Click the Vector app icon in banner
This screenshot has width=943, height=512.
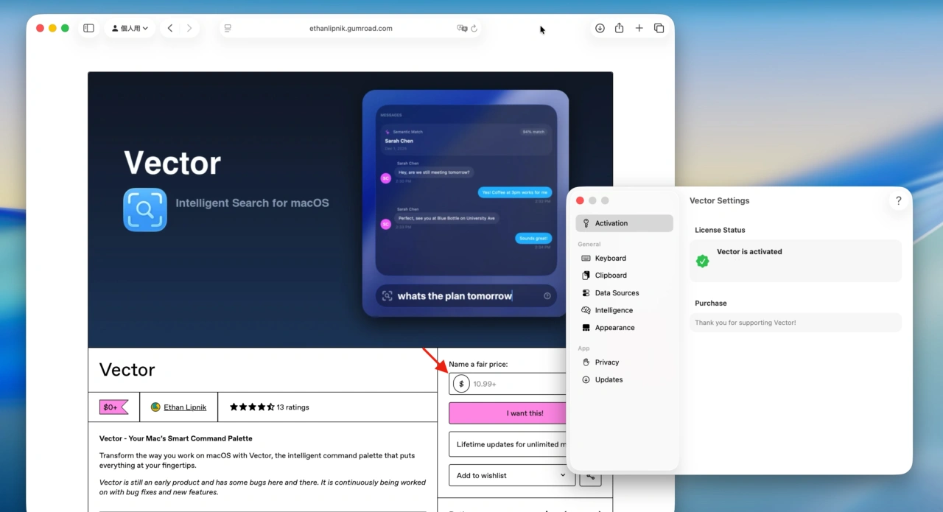(x=145, y=210)
